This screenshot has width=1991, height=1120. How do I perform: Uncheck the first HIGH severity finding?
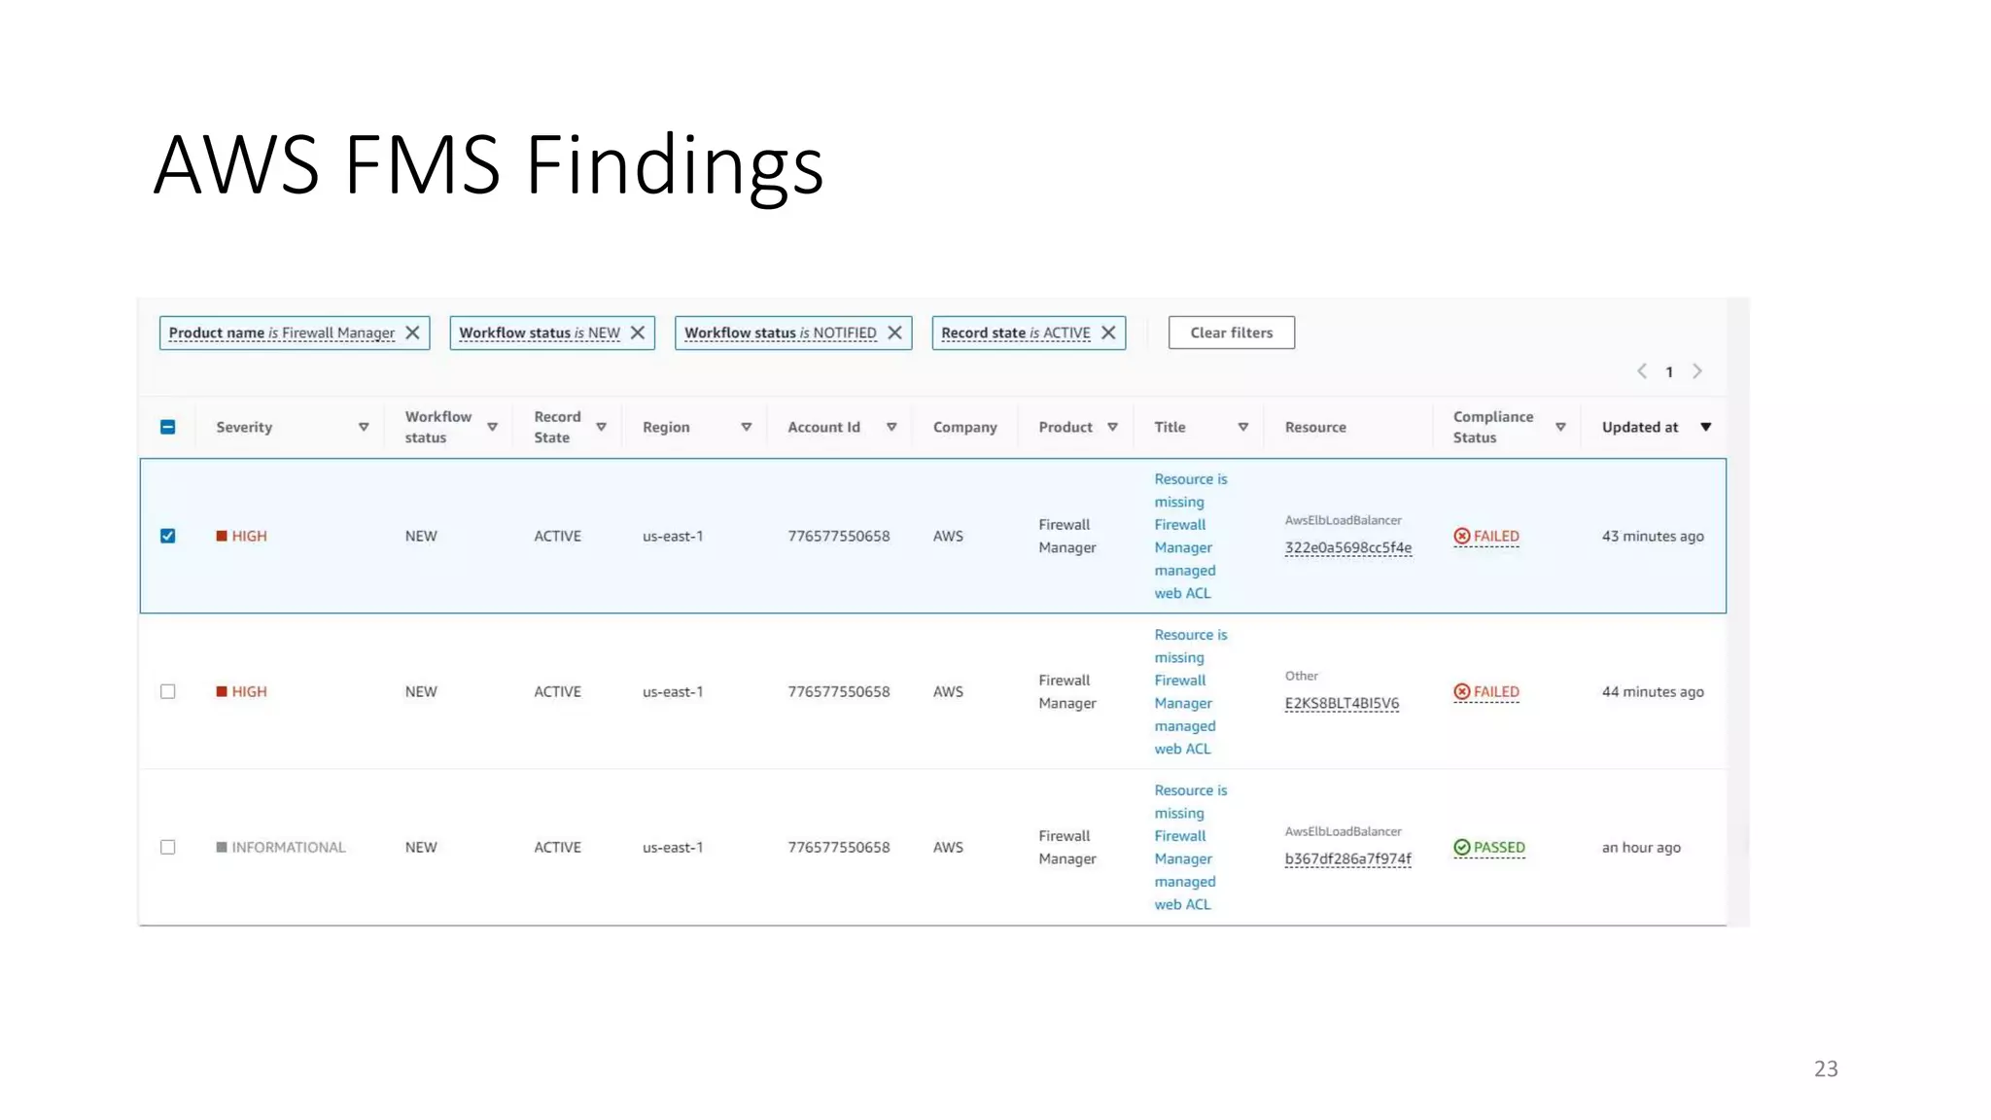pos(168,536)
